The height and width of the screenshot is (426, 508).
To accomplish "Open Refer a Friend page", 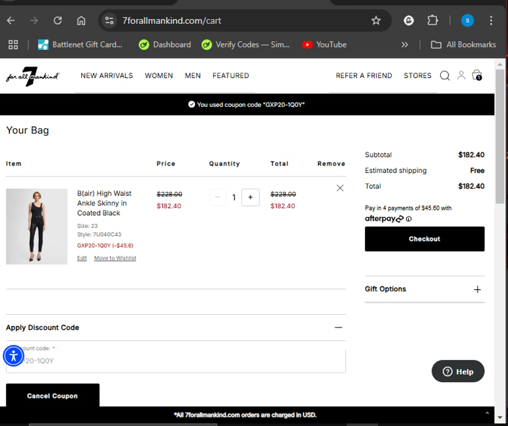I will tap(364, 76).
